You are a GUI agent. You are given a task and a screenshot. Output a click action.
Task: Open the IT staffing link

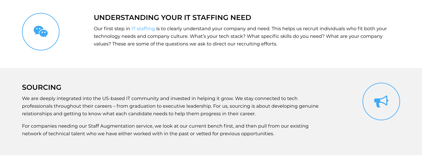point(143,29)
